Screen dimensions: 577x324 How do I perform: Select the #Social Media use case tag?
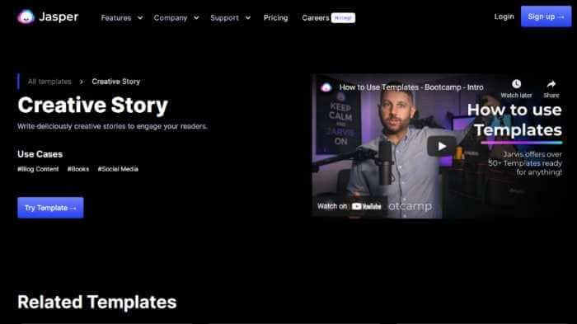tap(118, 169)
